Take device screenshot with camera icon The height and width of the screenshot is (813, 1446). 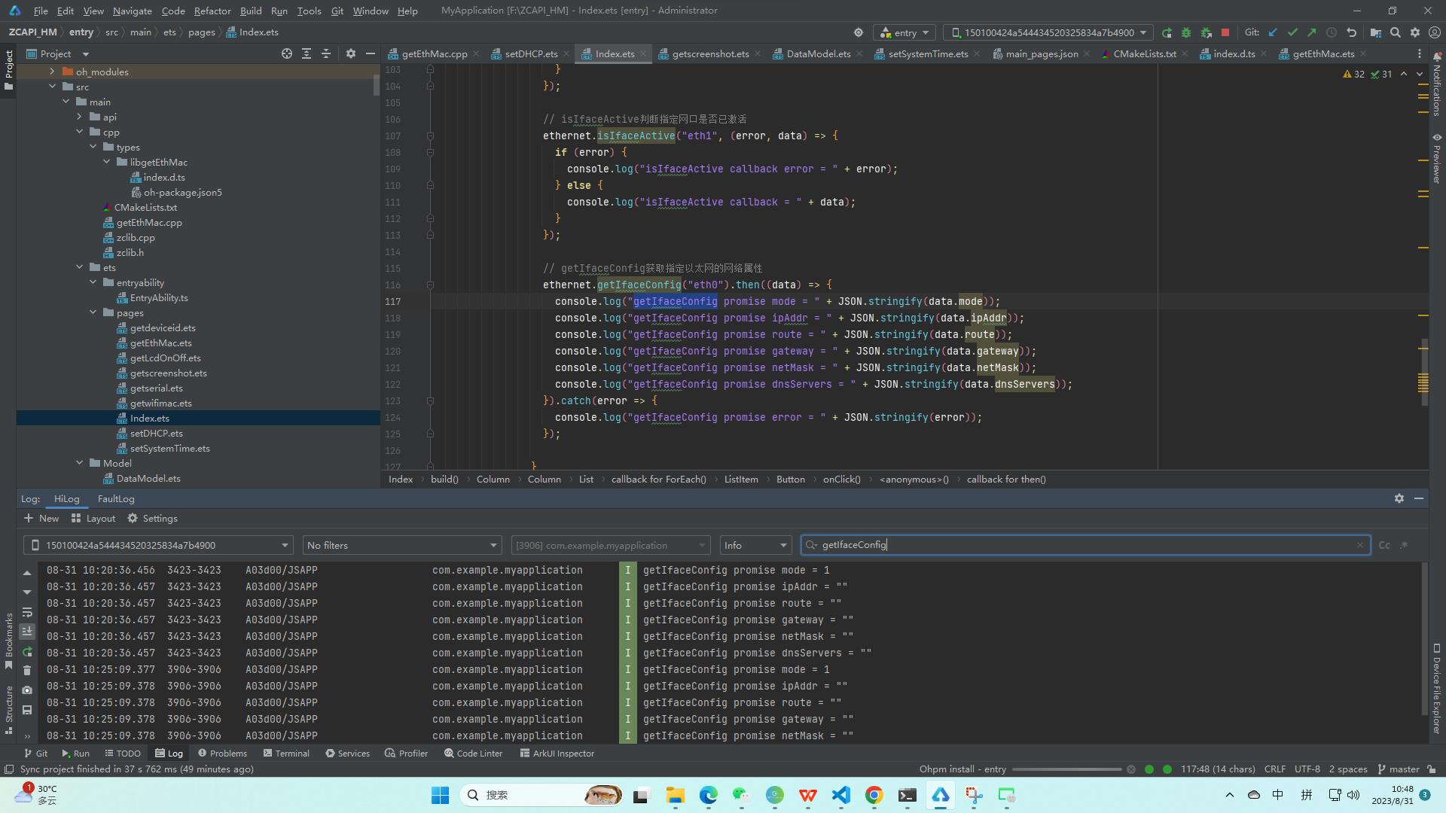(x=27, y=690)
